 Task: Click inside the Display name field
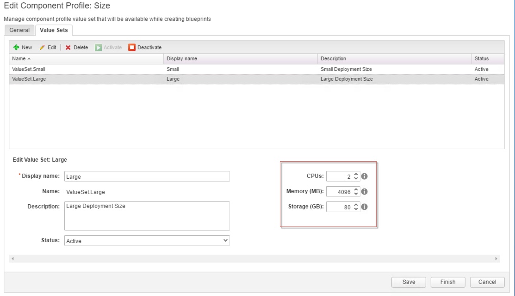pyautogui.click(x=147, y=176)
